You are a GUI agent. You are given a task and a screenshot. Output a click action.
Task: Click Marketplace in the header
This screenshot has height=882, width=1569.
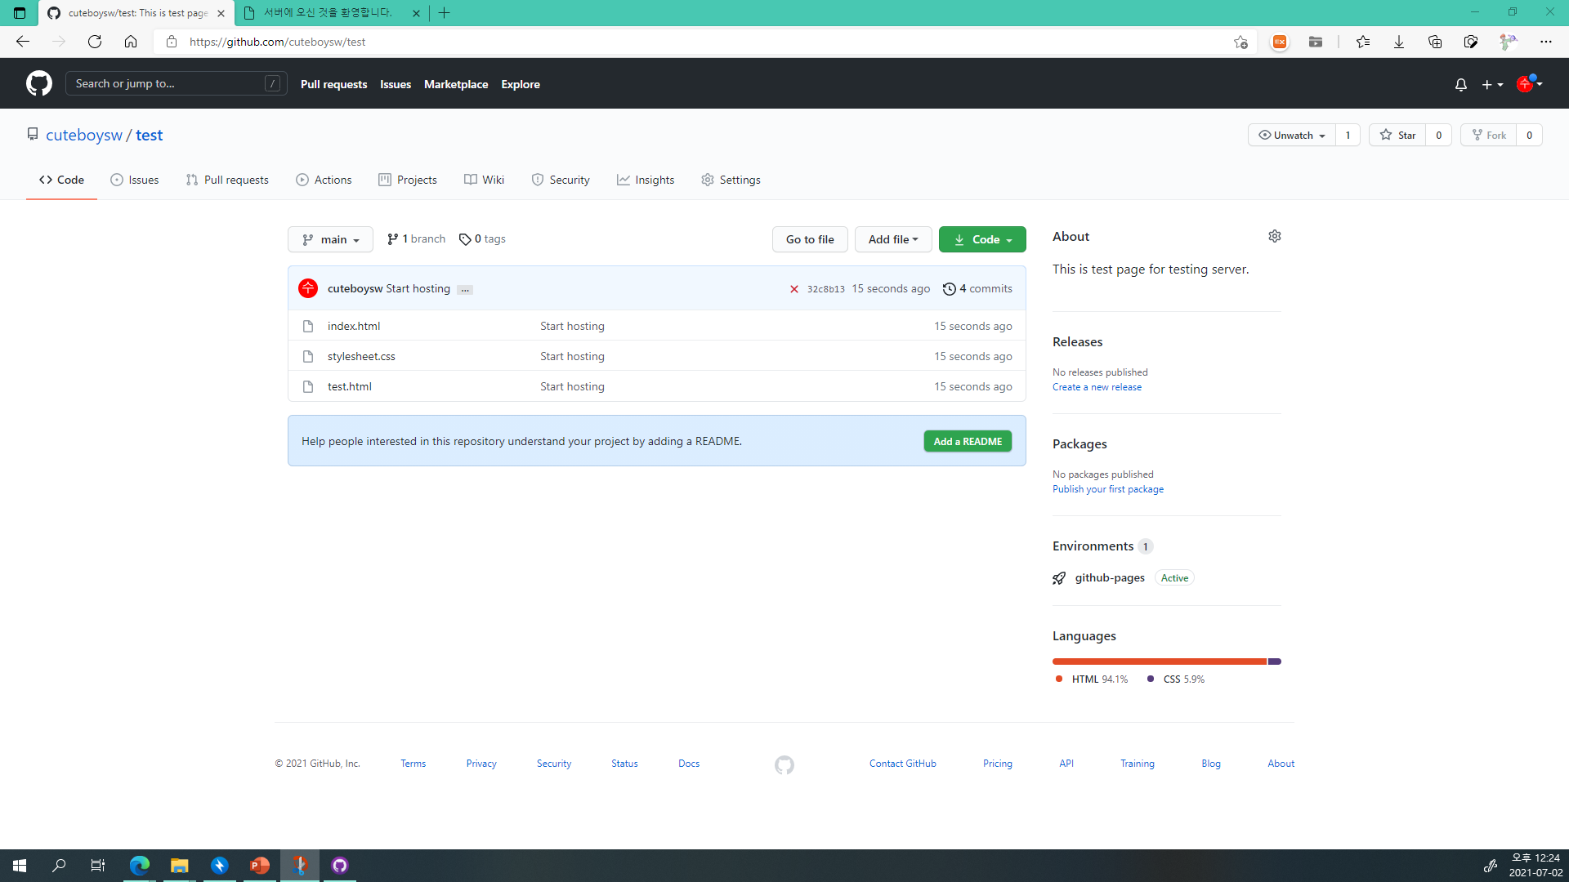pyautogui.click(x=456, y=84)
